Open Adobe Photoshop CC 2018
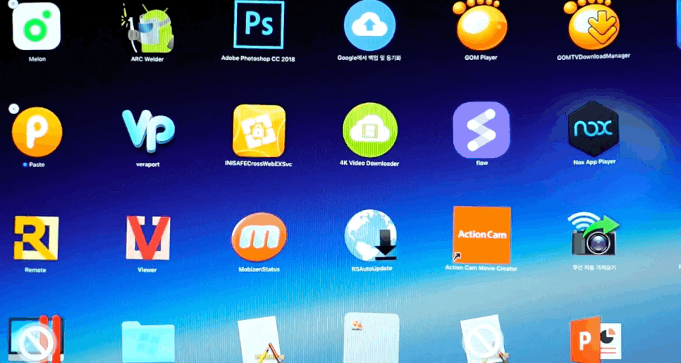Viewport: 681px width, 363px height. (x=259, y=24)
